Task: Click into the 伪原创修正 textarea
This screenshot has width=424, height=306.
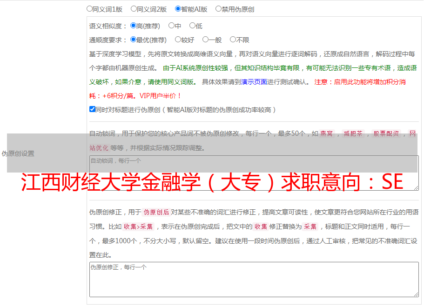Action: tap(254, 279)
